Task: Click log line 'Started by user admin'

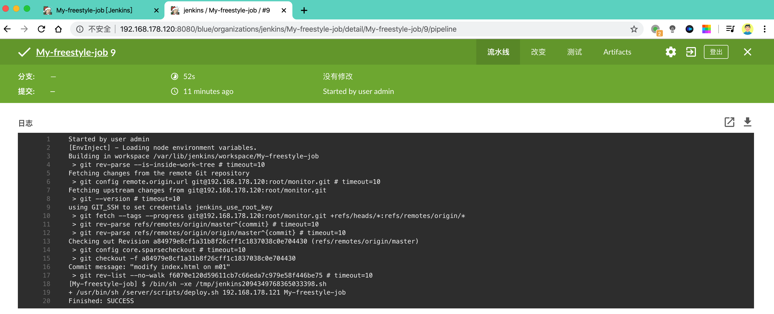Action: tap(109, 139)
